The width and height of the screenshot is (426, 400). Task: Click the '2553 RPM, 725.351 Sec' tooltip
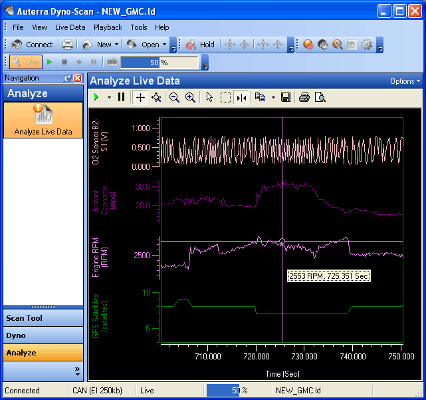329,276
